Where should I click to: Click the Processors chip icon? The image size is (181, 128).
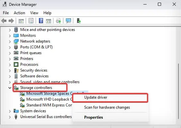pos(16,64)
